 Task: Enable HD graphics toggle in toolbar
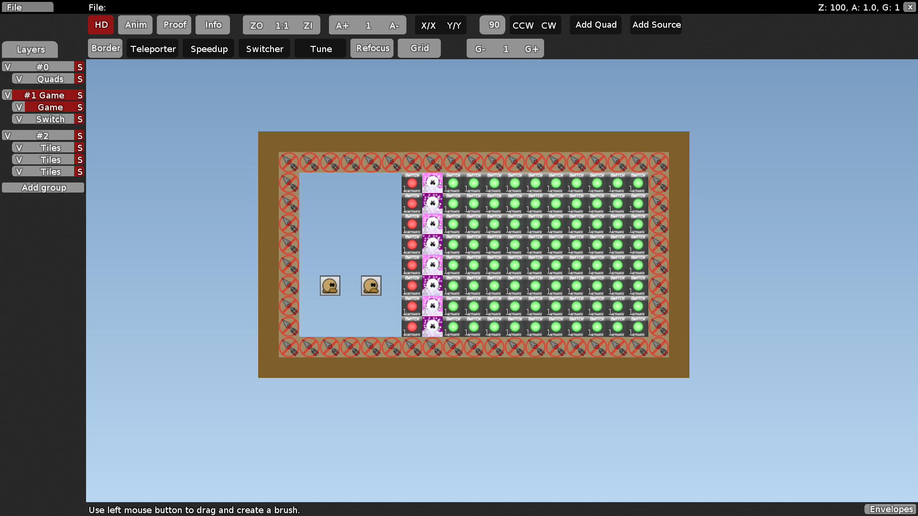point(100,25)
